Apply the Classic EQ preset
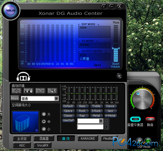 (x=68, y=116)
